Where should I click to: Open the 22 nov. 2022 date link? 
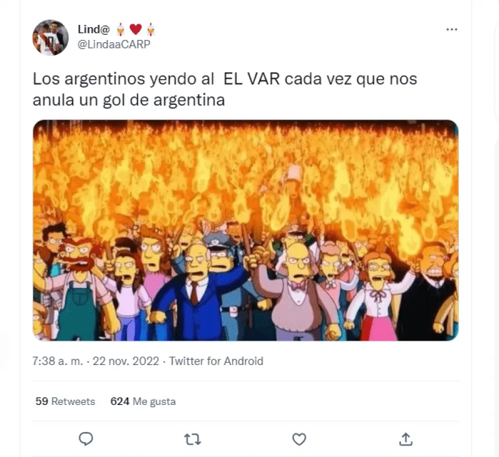[x=126, y=362]
